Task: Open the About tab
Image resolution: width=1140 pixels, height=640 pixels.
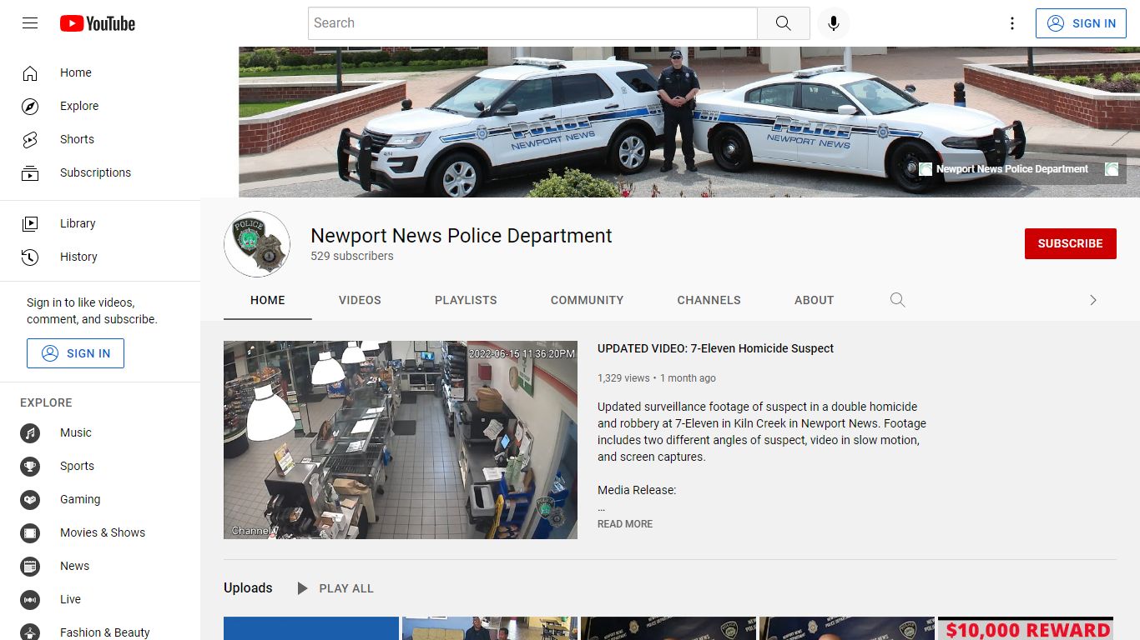Action: [x=814, y=300]
